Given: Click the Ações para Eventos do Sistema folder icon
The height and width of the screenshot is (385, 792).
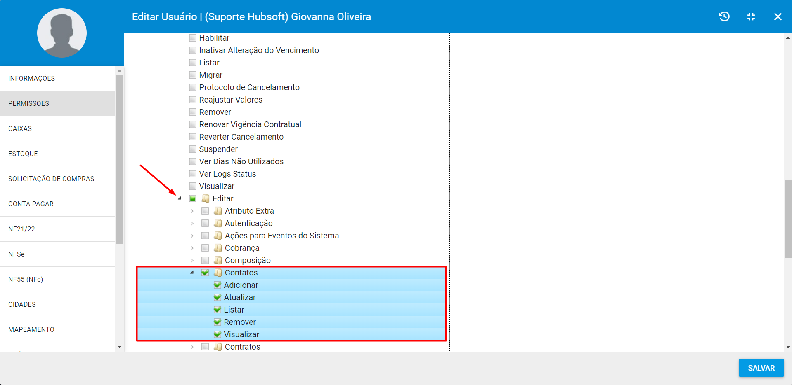Looking at the screenshot, I should [x=218, y=236].
